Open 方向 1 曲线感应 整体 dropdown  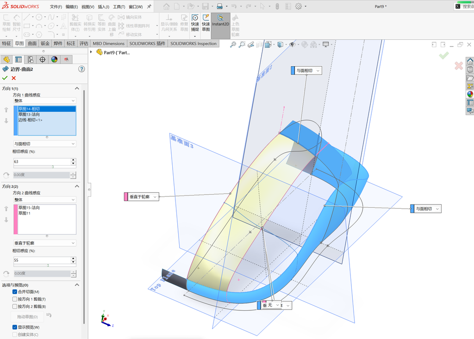click(x=45, y=101)
